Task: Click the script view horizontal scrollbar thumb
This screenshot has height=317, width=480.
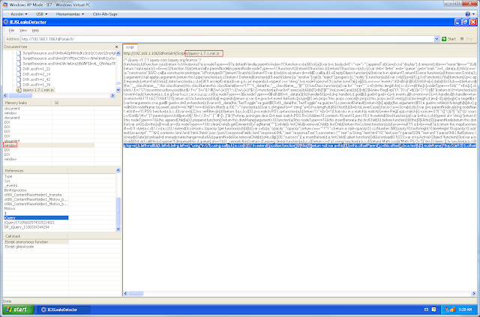Action: [x=136, y=294]
